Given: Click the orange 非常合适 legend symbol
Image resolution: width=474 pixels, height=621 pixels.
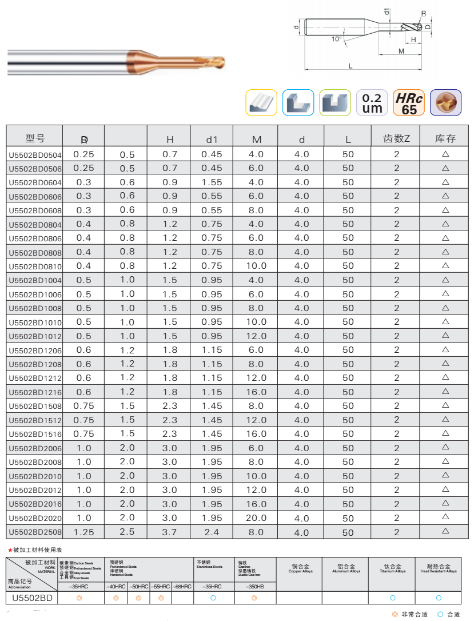Looking at the screenshot, I should click(x=395, y=614).
